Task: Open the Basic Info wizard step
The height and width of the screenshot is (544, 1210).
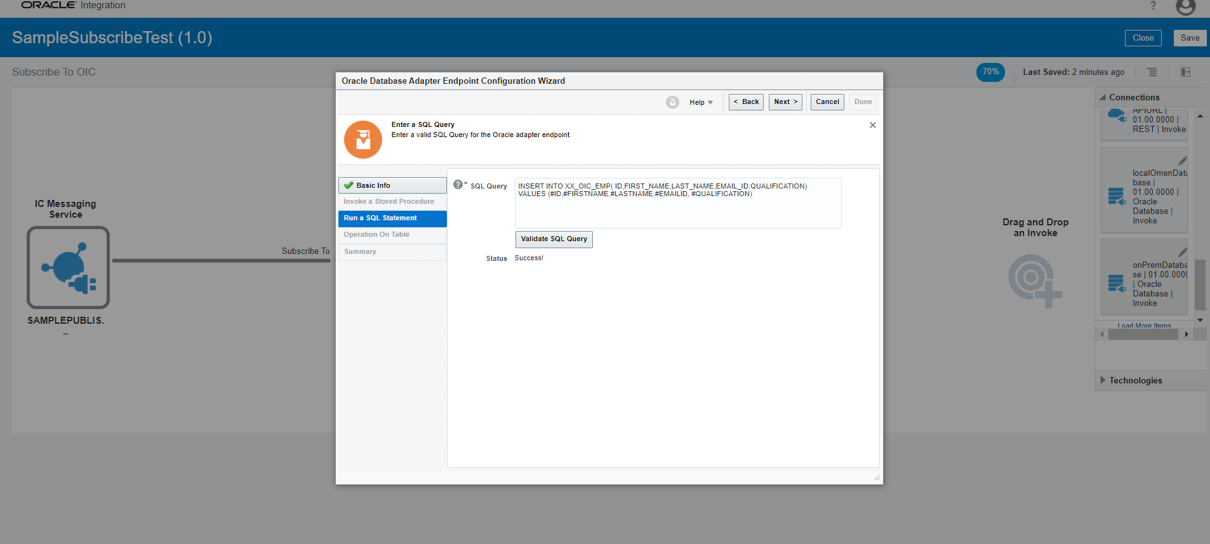Action: tap(392, 185)
